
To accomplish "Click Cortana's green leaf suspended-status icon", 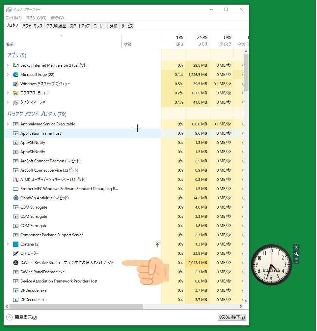I will point(157,244).
